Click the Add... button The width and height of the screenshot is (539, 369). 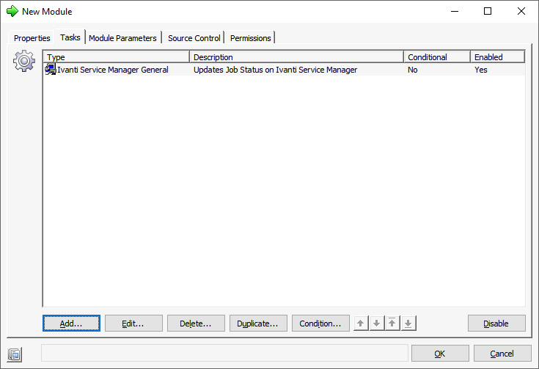pos(72,324)
